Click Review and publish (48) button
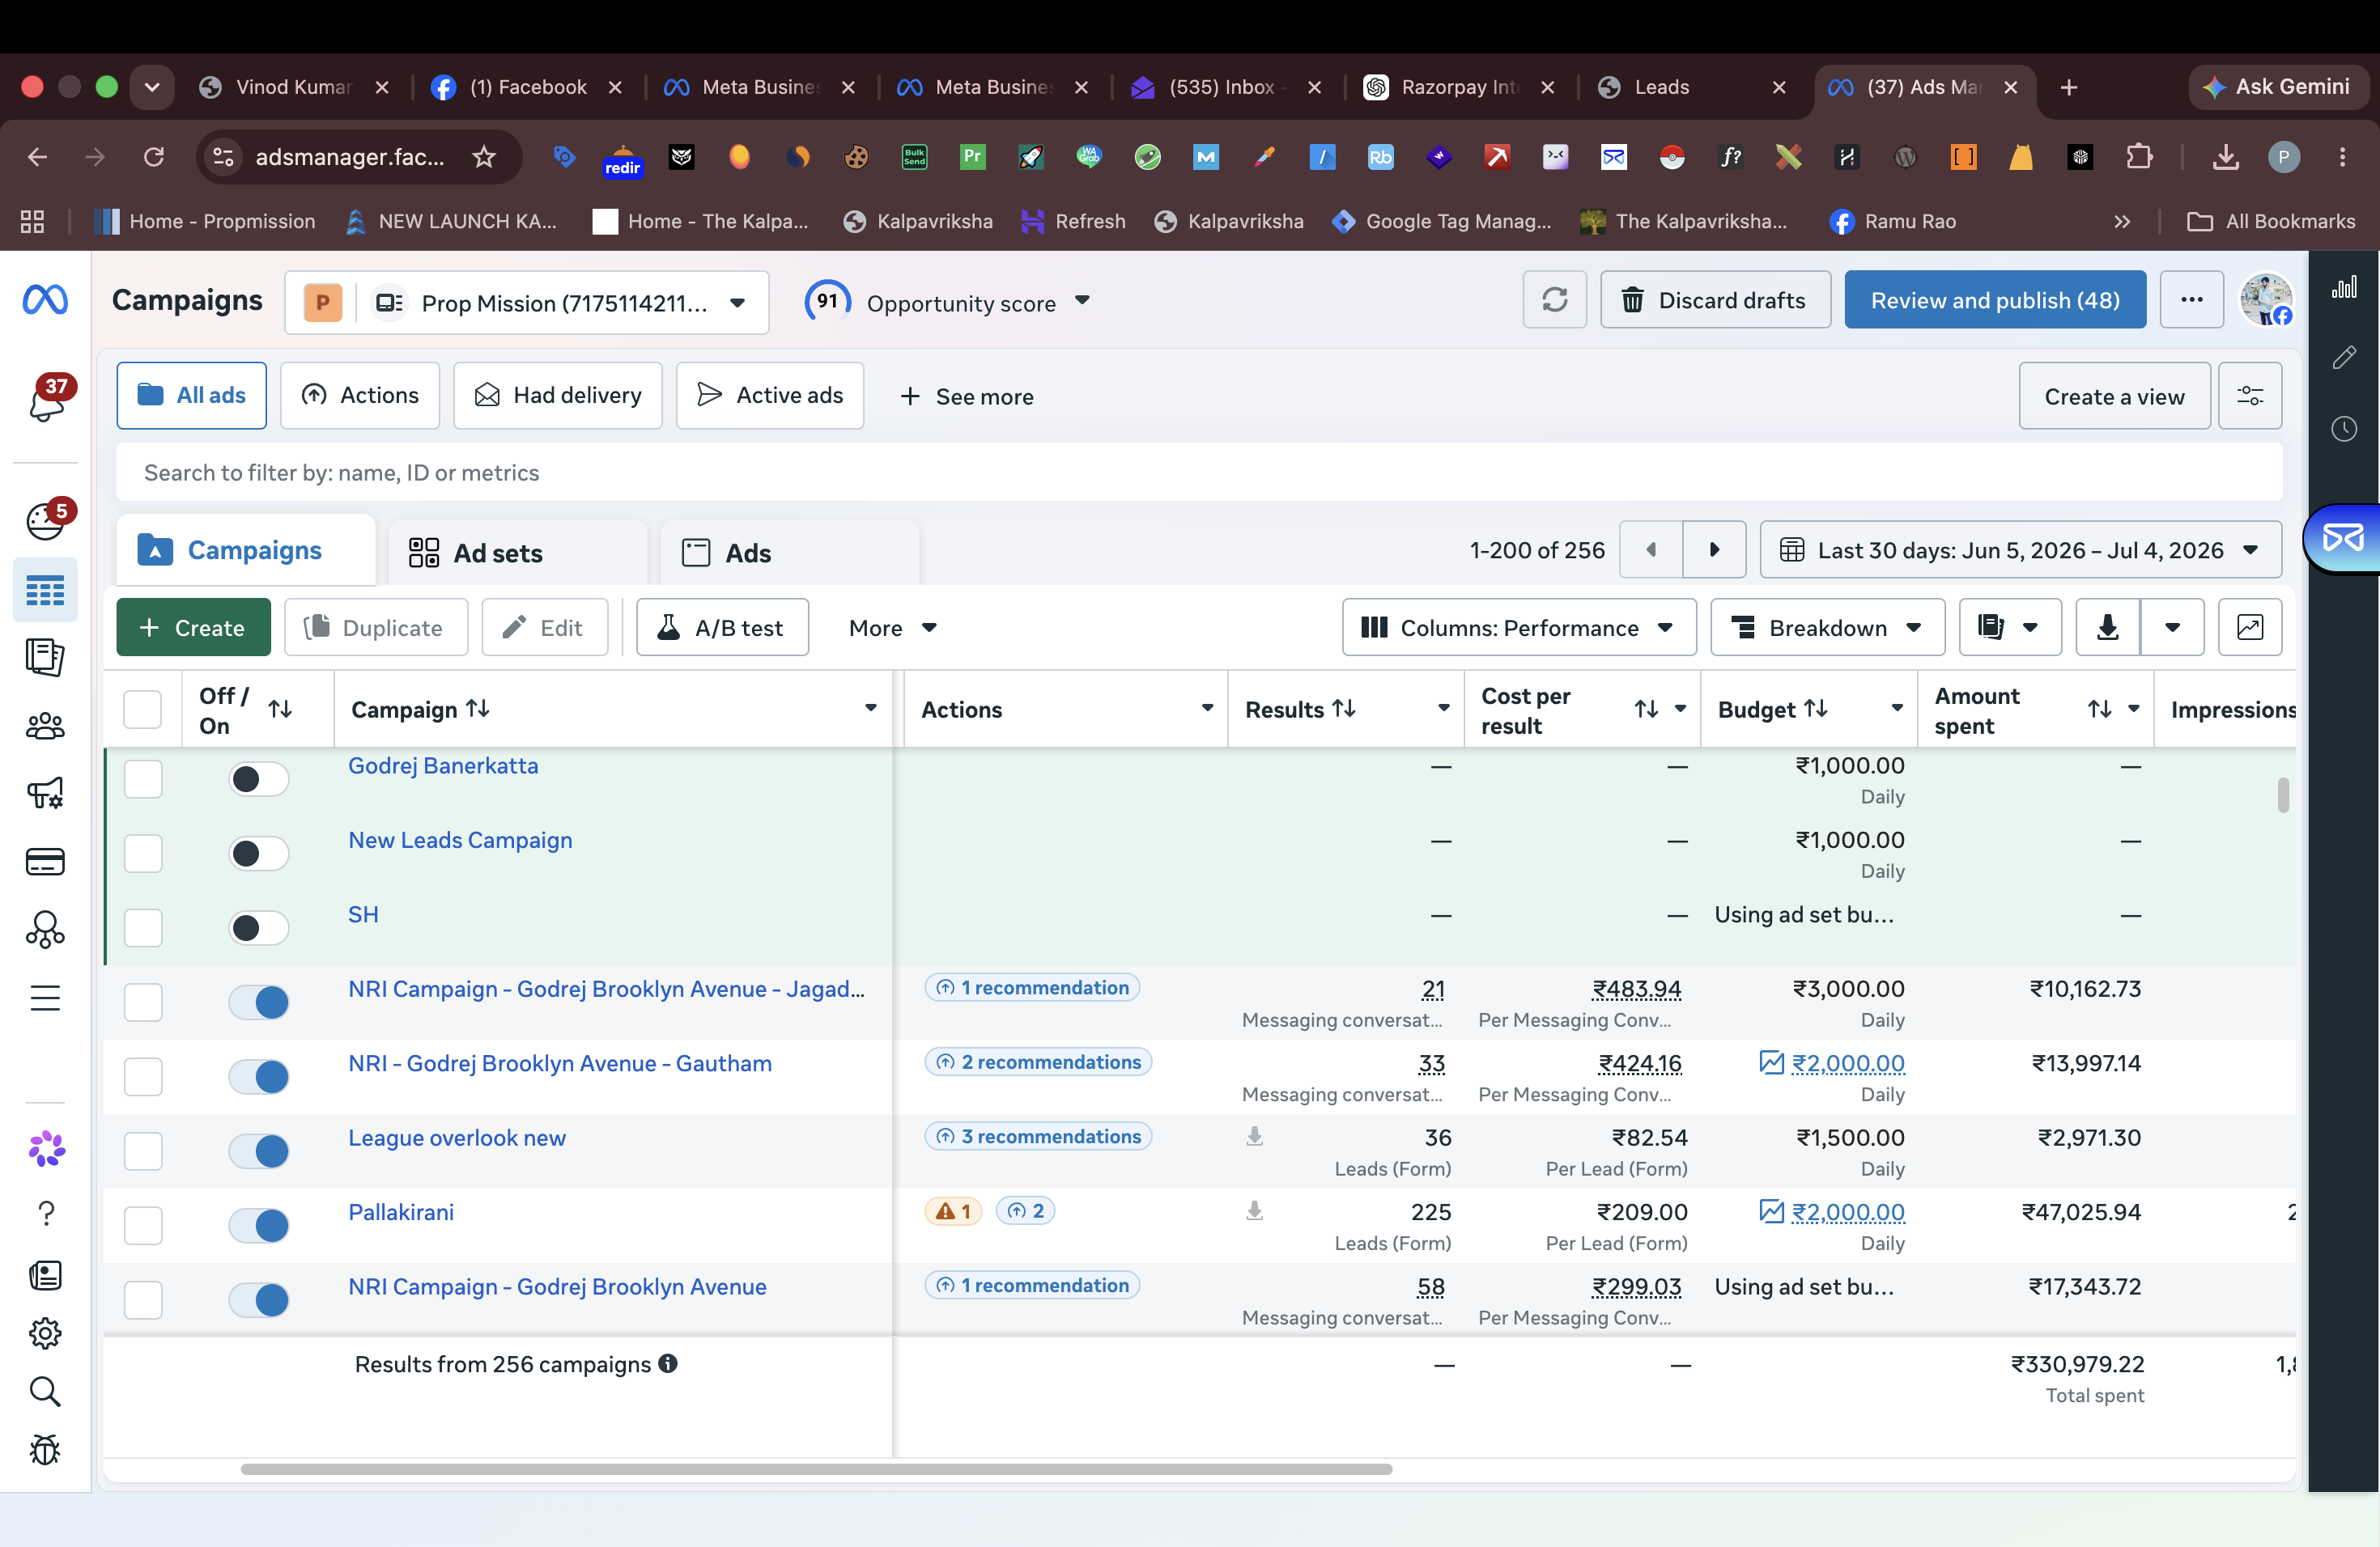The image size is (2380, 1547). 1995,300
